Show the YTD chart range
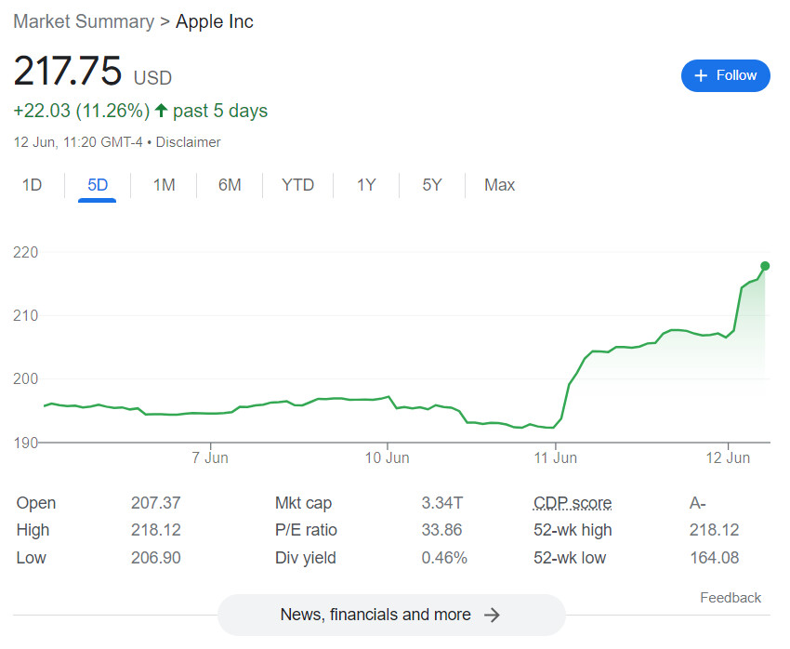Viewport: 790px width, 649px height. (x=297, y=185)
